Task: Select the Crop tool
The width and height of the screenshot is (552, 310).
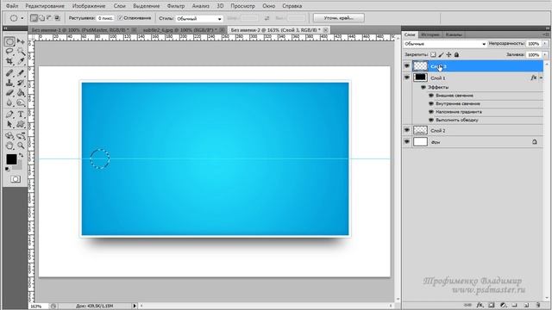Action: [9, 61]
